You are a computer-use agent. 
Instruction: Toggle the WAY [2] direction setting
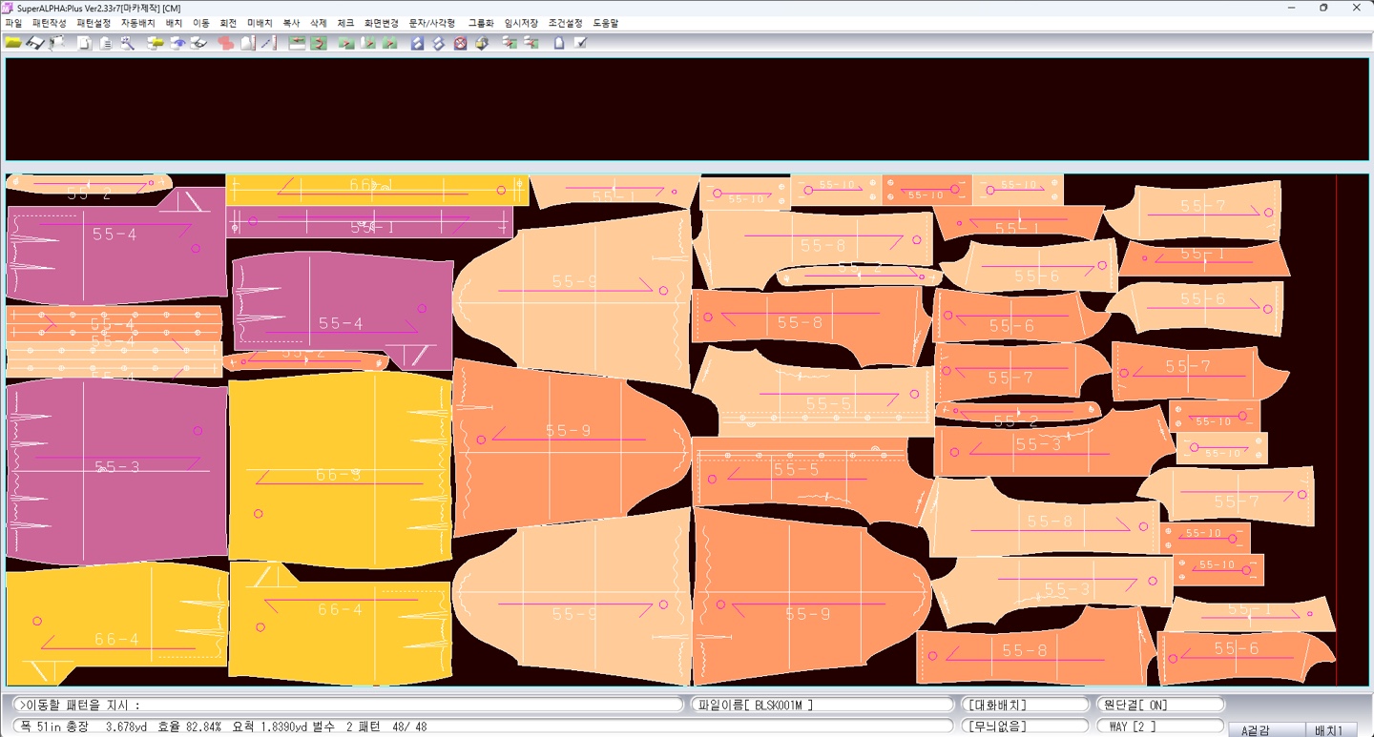(1158, 727)
